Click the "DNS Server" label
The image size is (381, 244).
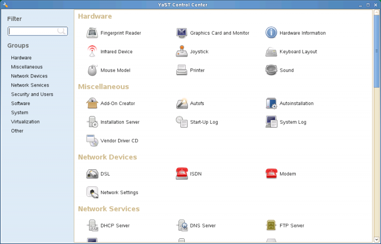[203, 225]
